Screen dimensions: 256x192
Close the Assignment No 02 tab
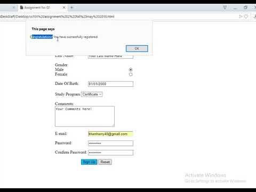click(64, 7)
